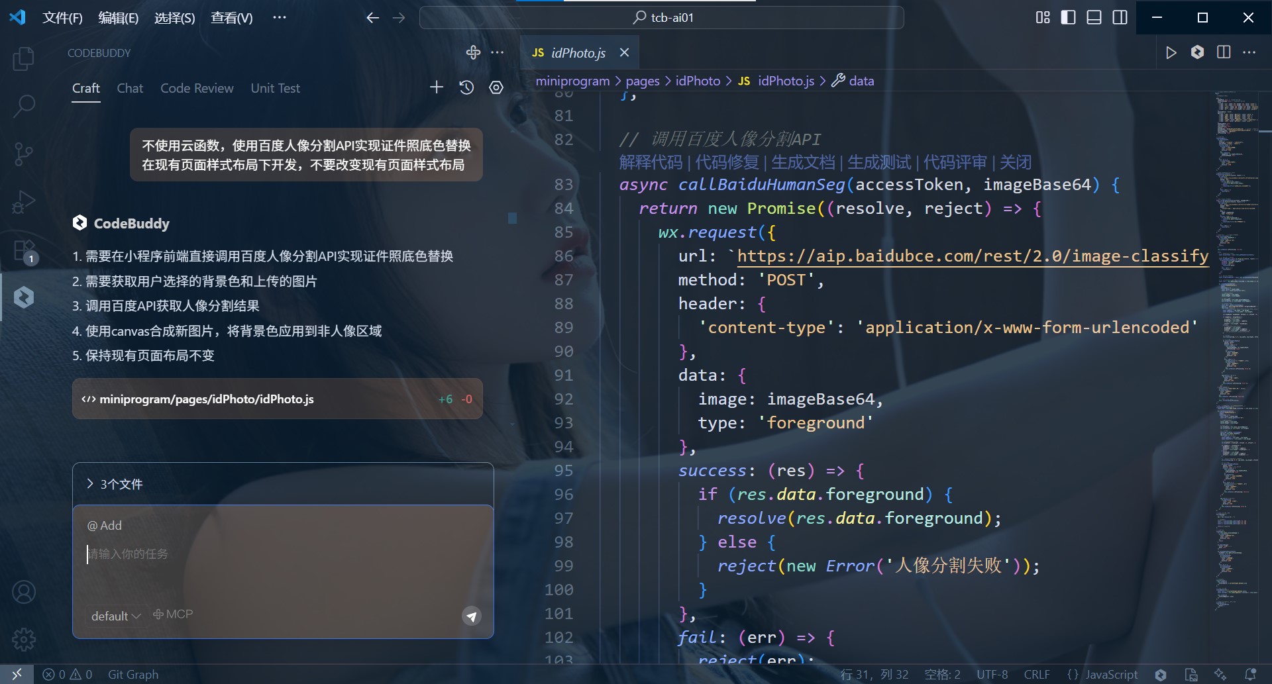The image size is (1272, 684).
Task: Open the Run and Debug view
Action: (24, 202)
